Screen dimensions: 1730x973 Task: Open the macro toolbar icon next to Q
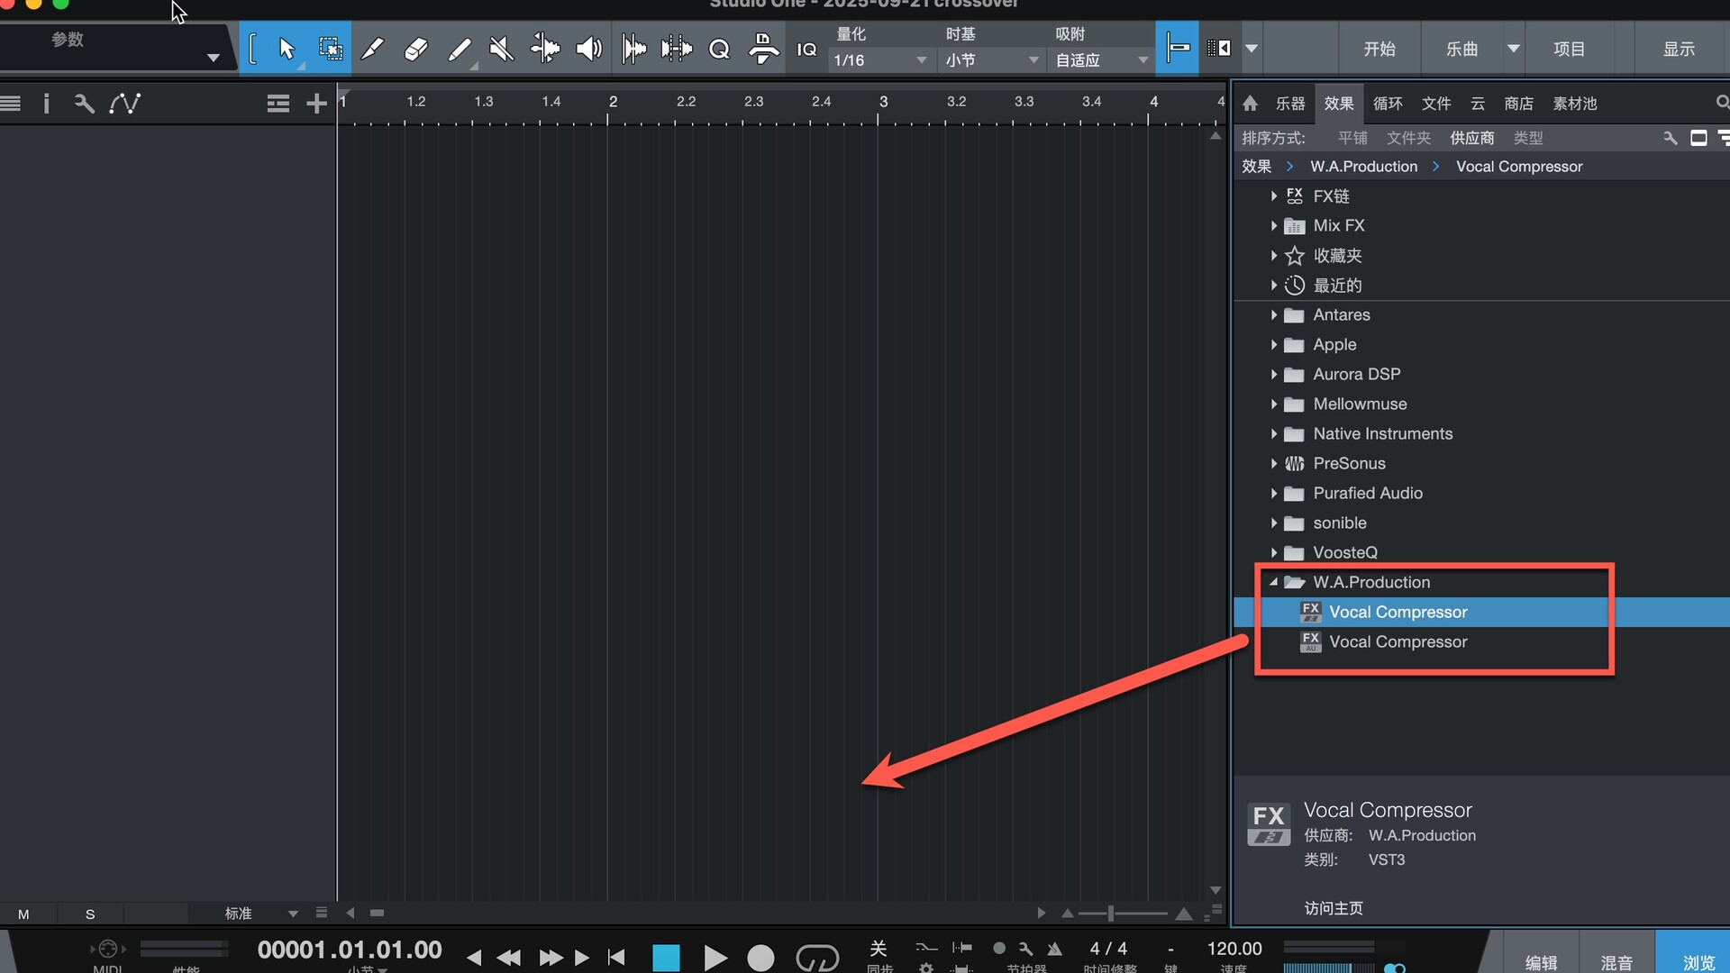point(763,49)
